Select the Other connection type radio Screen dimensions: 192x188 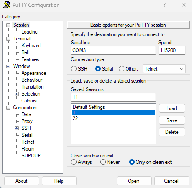point(121,69)
